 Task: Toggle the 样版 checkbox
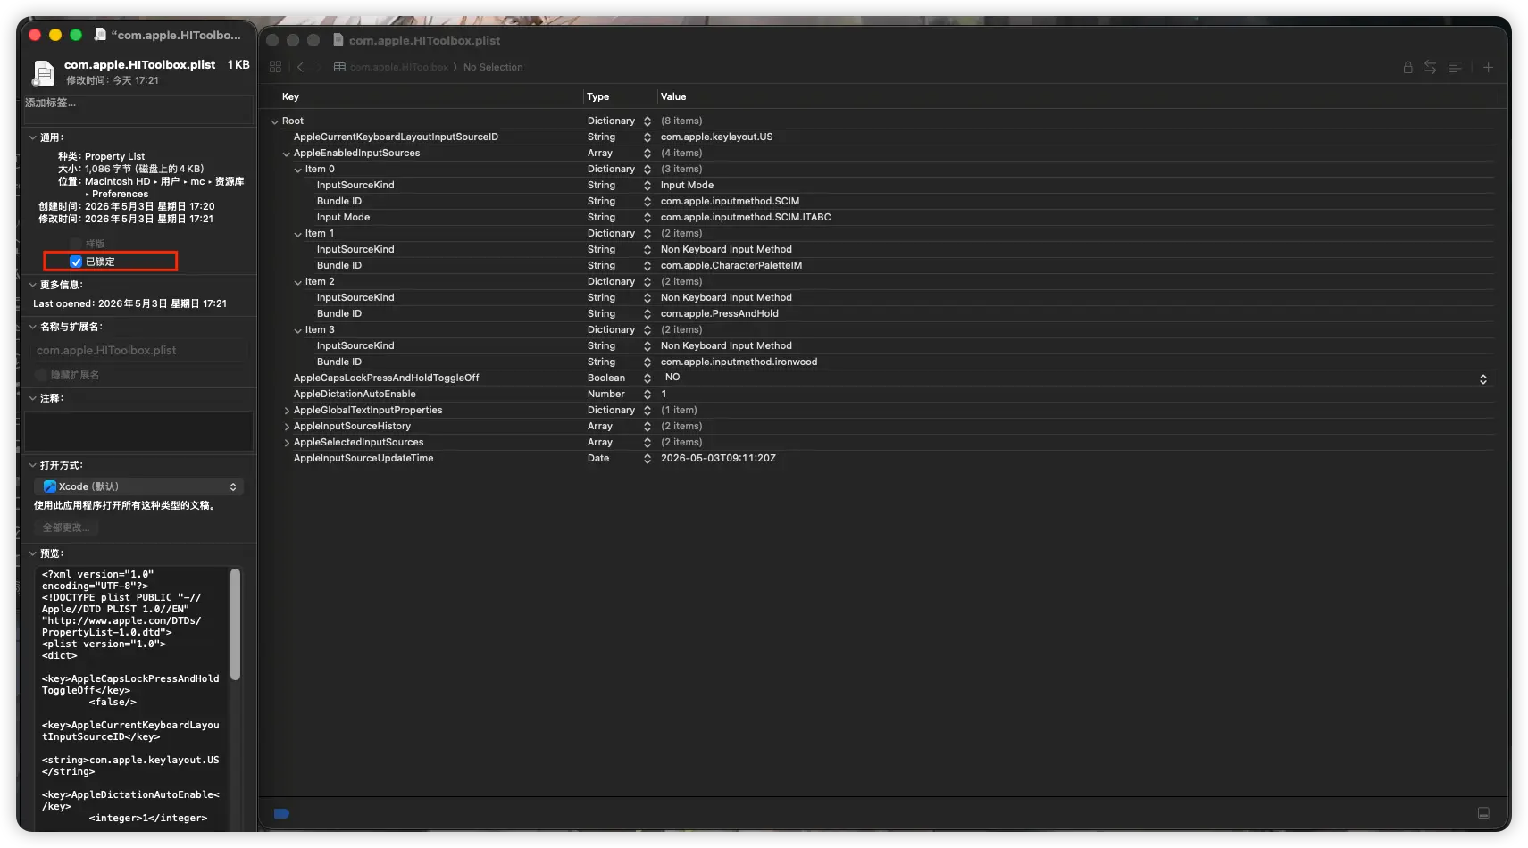[76, 244]
